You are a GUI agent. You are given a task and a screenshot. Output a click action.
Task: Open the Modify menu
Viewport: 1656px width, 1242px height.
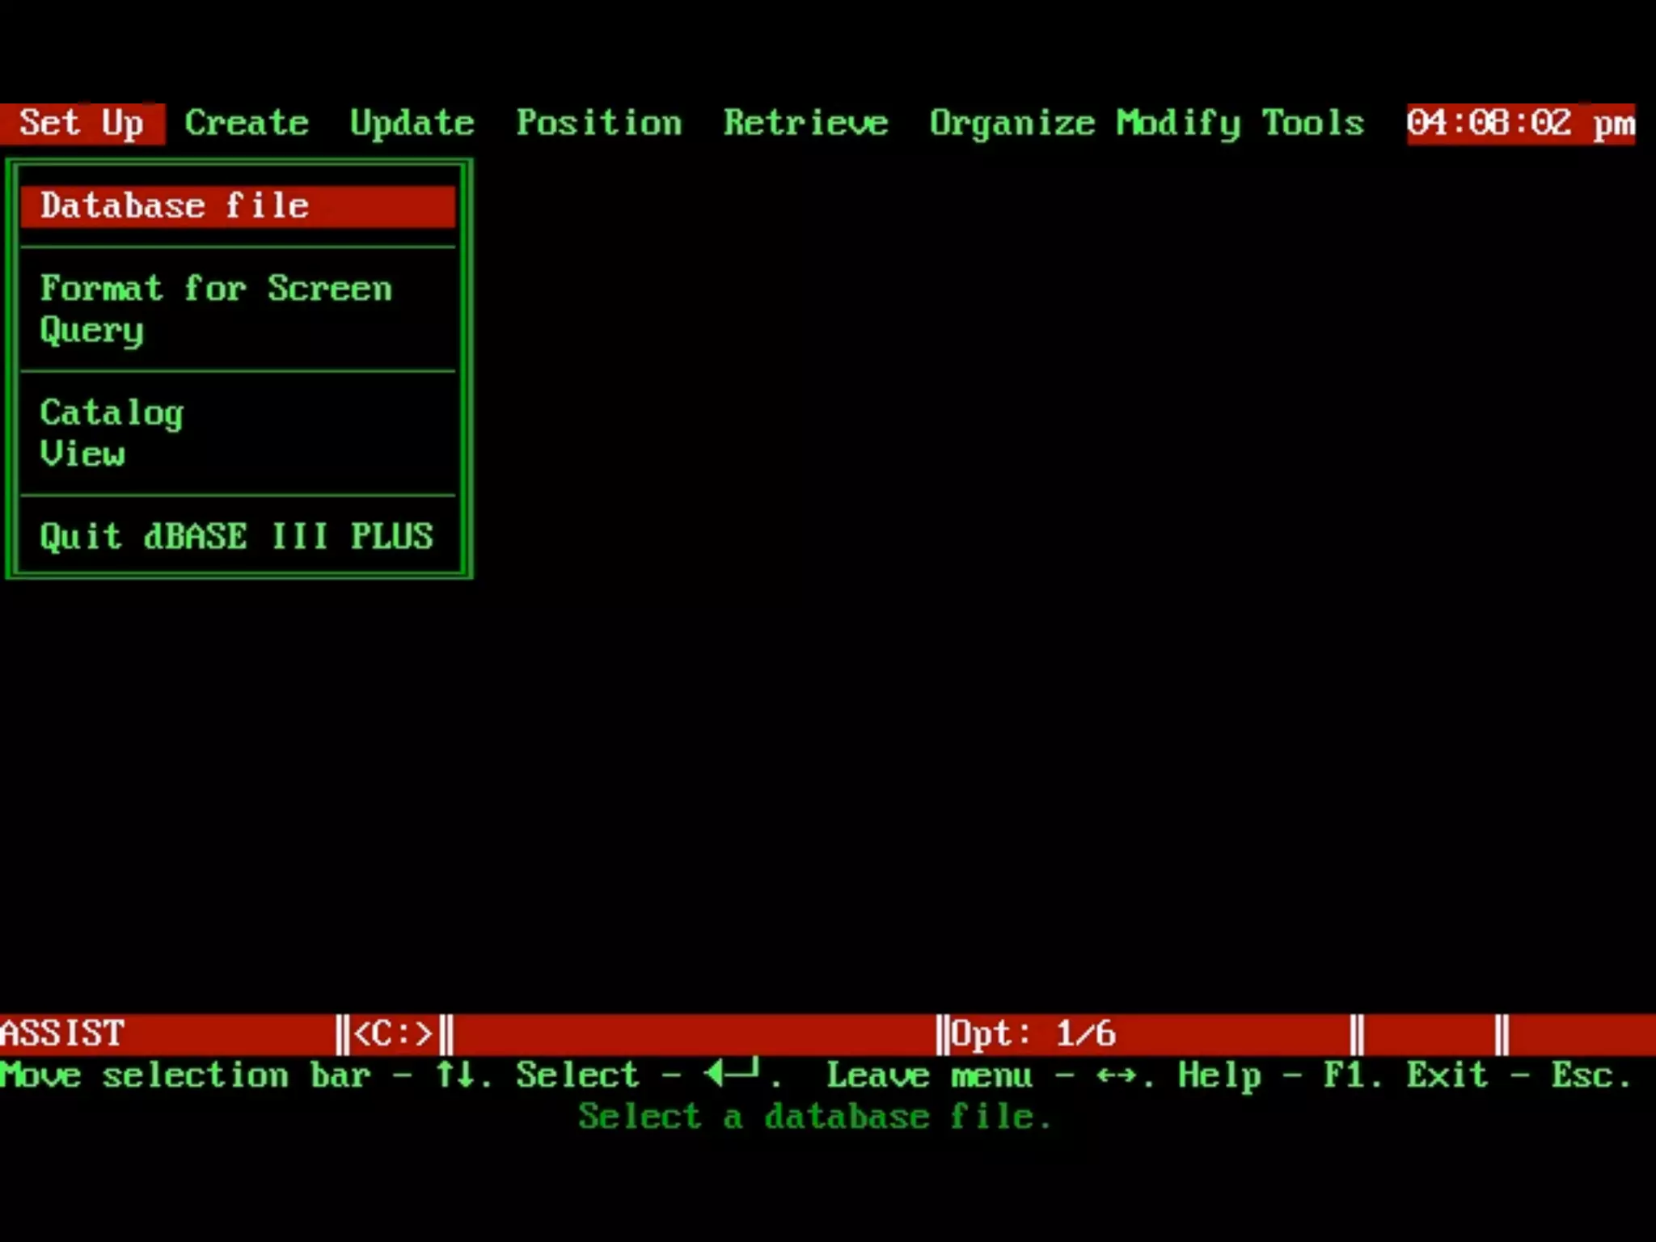(1178, 124)
